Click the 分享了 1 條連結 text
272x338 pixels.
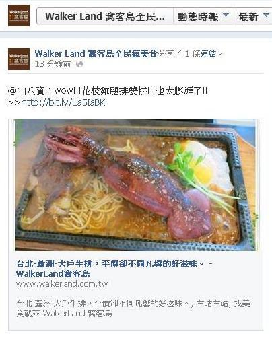(190, 54)
